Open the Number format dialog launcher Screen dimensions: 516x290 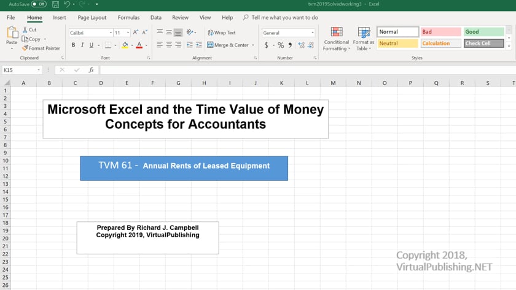click(315, 58)
